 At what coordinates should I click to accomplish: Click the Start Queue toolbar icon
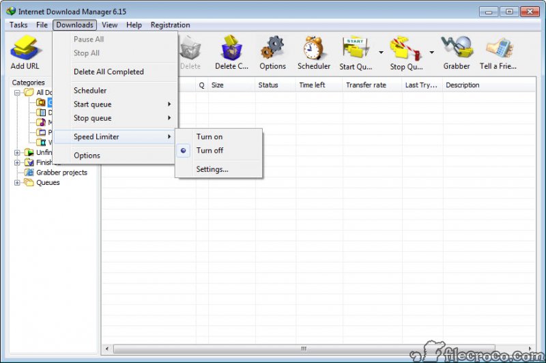tap(356, 47)
